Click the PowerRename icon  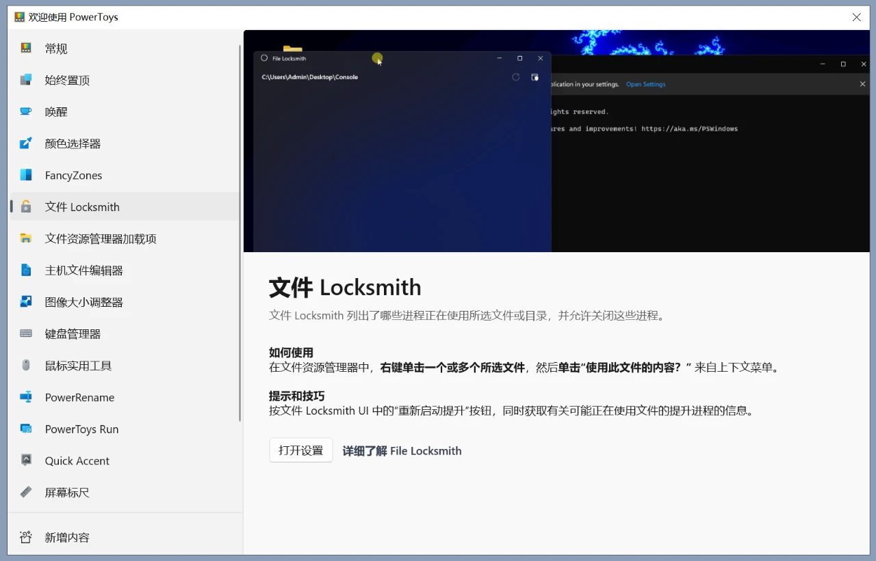click(26, 397)
